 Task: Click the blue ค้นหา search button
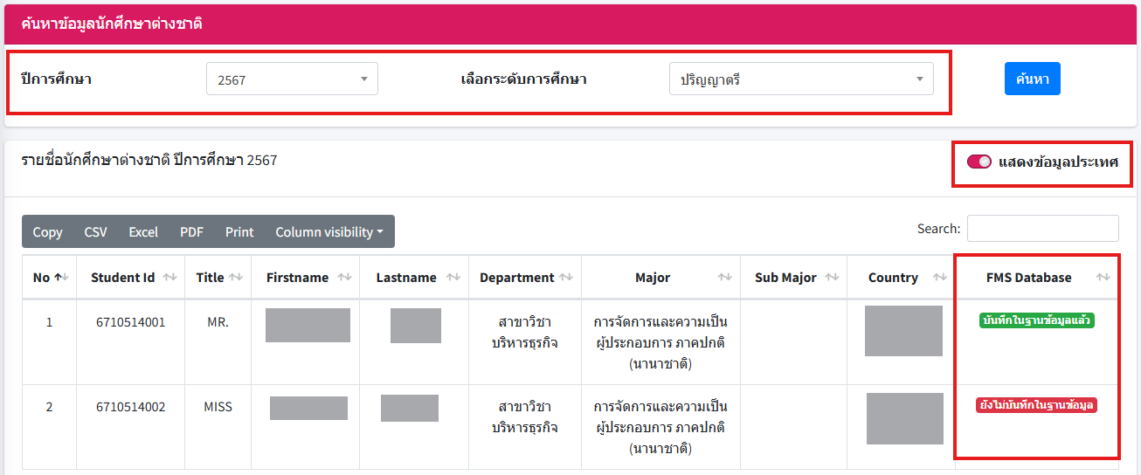[x=1032, y=79]
